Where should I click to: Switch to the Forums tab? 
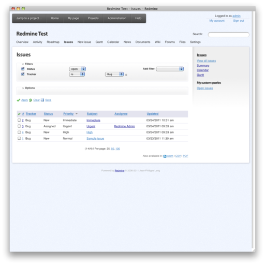(170, 42)
